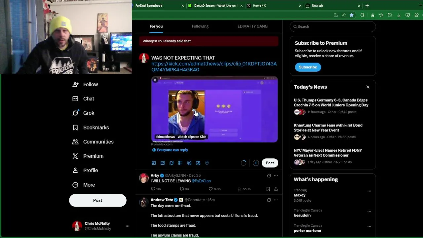Open emoji picker in composer

(x=189, y=163)
